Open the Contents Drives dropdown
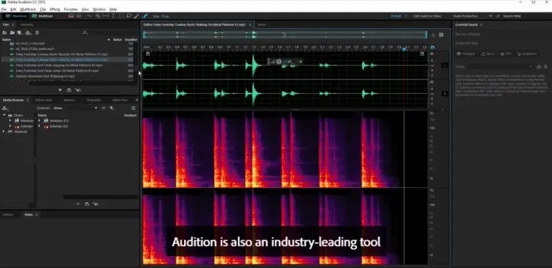The width and height of the screenshot is (552, 268). [75, 108]
